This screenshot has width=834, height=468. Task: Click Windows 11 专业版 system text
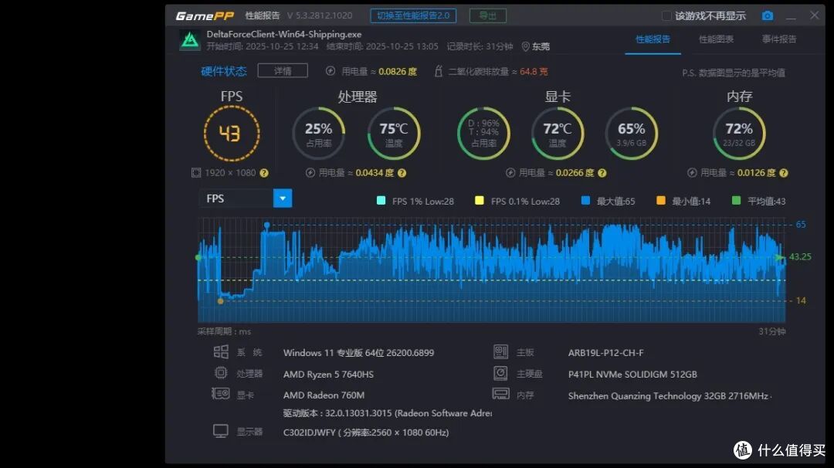point(358,353)
